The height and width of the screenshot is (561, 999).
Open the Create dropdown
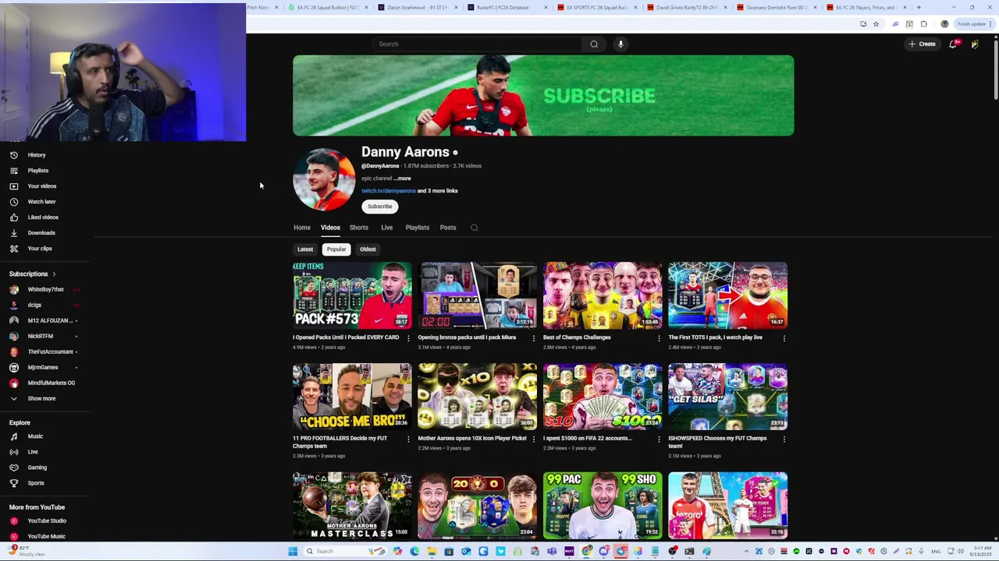pos(922,44)
